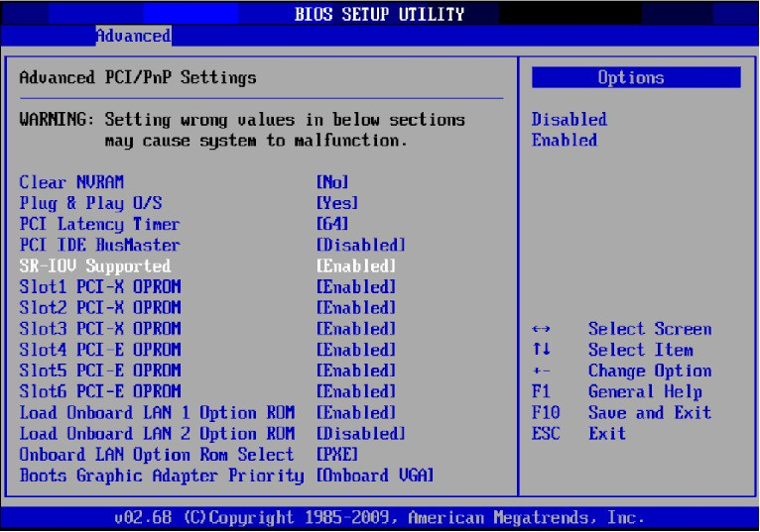Change Boots Graphic Adapter Priority [Onboard VGA]
Screen dimensions: 760x532
(x=373, y=475)
